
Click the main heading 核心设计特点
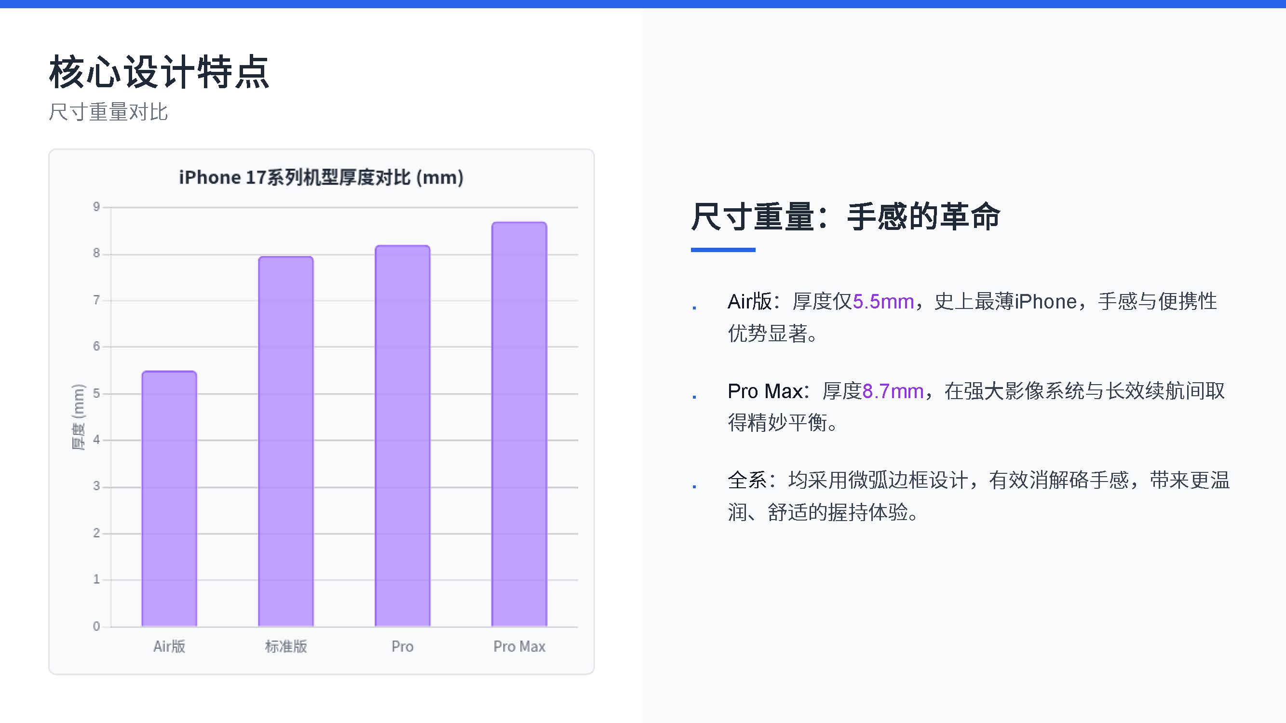pyautogui.click(x=159, y=72)
